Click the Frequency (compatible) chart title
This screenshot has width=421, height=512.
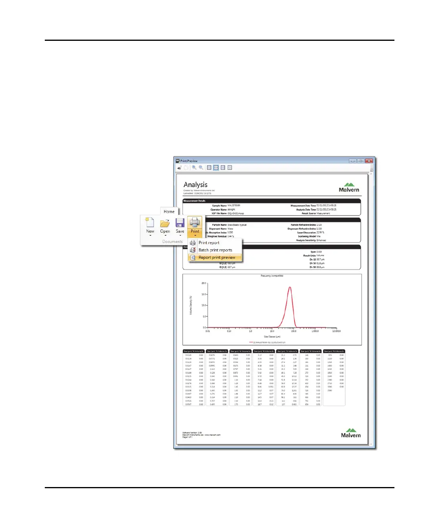(x=272, y=276)
